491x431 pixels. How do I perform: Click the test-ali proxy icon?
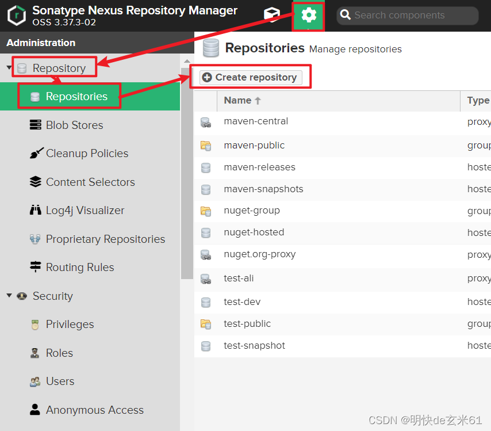tap(206, 279)
